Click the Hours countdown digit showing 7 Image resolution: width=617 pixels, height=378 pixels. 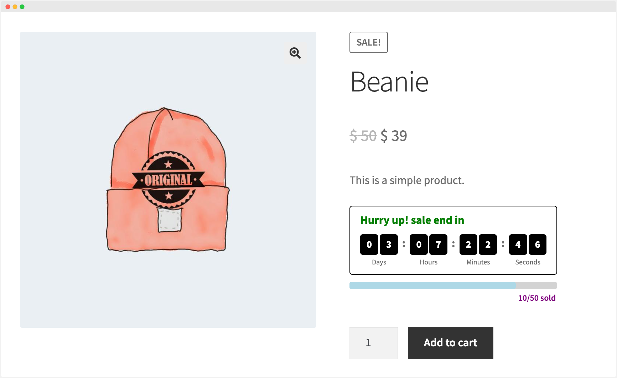click(x=438, y=244)
